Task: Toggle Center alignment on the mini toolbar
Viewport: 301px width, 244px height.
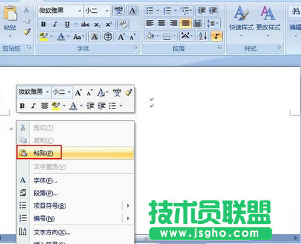Action: (45, 106)
